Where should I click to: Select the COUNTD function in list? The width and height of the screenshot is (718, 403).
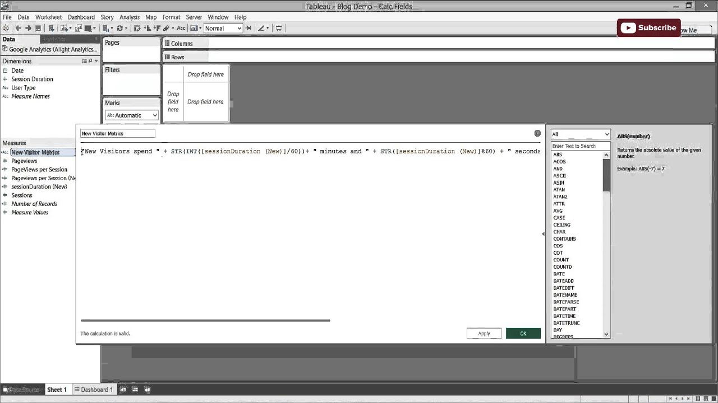tap(562, 267)
